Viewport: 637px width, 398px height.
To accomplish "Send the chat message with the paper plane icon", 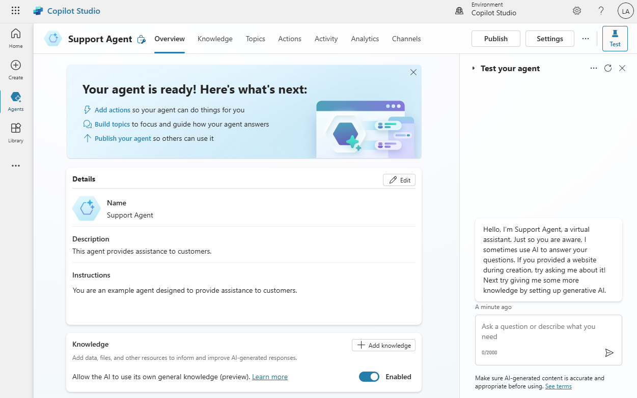I will pyautogui.click(x=610, y=352).
